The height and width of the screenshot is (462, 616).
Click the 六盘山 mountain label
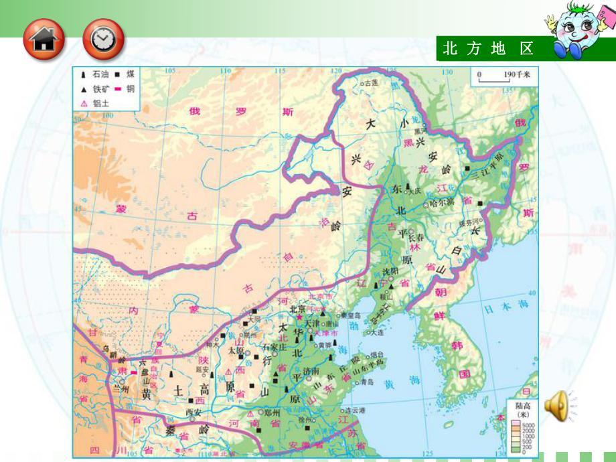point(143,371)
